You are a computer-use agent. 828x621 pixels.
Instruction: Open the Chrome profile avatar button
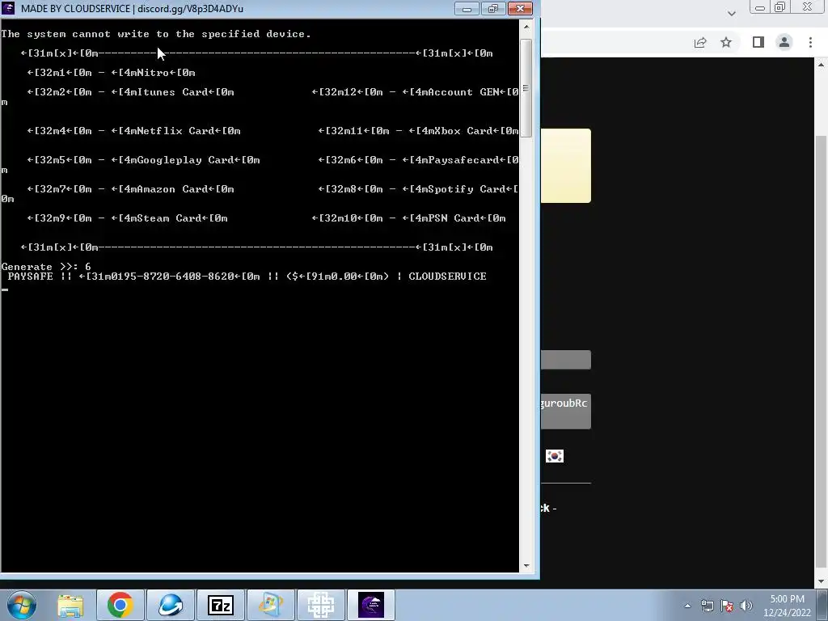coord(784,42)
